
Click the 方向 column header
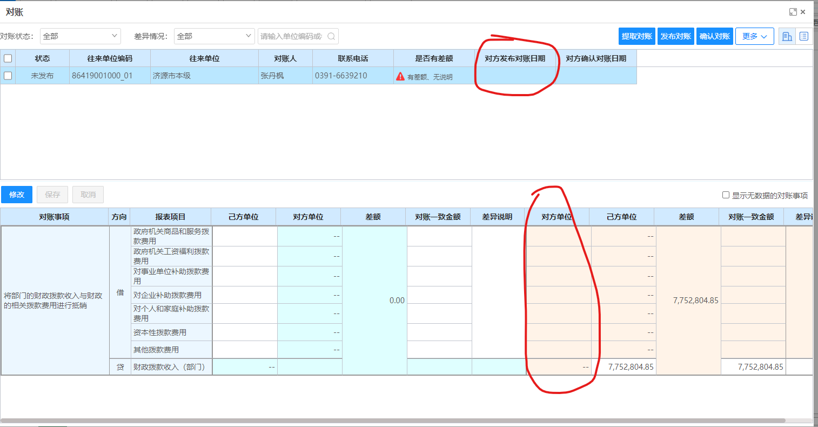click(x=119, y=217)
